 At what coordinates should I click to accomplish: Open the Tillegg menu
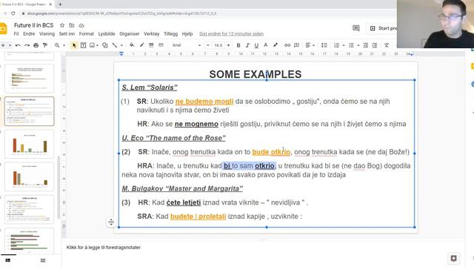pyautogui.click(x=171, y=34)
